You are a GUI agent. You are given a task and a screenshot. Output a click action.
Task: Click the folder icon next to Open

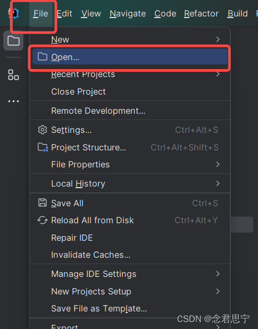click(43, 57)
